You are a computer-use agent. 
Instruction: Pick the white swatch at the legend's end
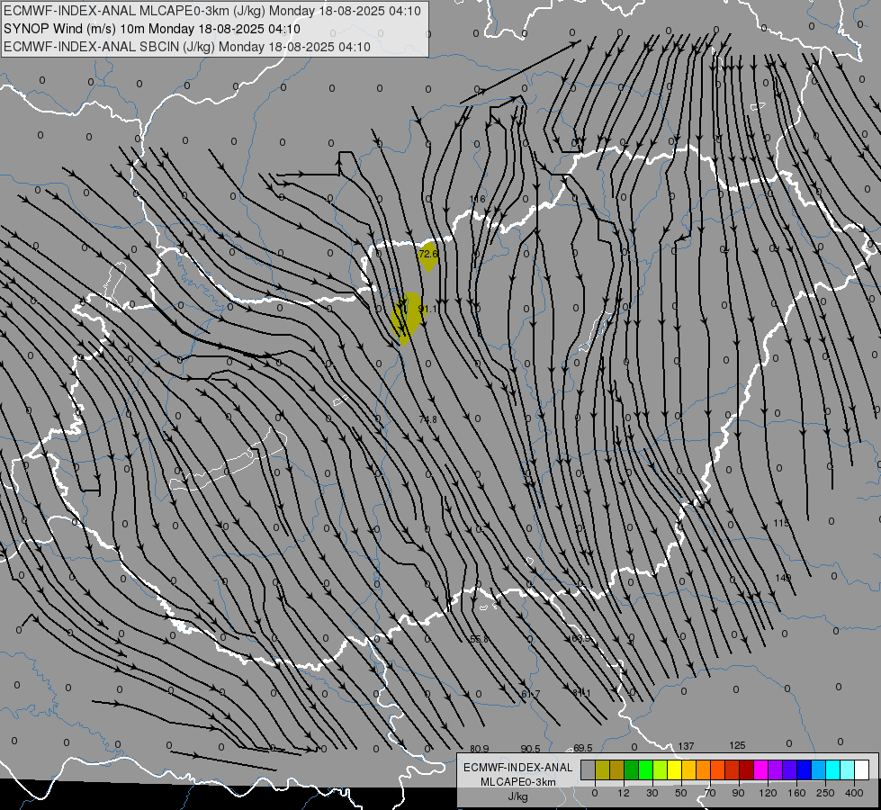(x=862, y=769)
